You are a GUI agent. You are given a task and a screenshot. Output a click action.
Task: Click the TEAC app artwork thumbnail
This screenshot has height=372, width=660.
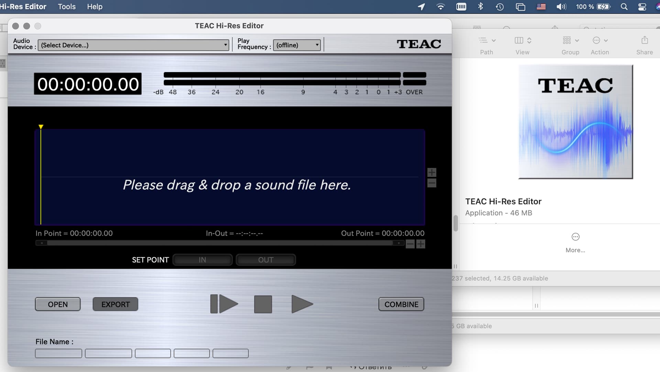pos(575,122)
